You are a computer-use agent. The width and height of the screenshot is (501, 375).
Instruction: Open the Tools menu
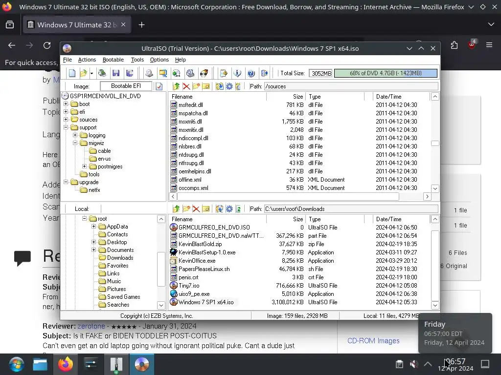click(137, 60)
